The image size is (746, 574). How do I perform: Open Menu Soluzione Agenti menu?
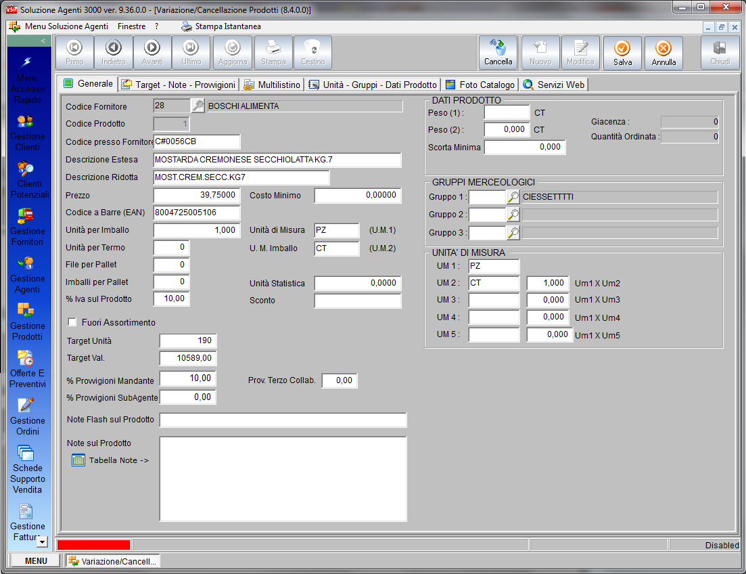tap(66, 26)
